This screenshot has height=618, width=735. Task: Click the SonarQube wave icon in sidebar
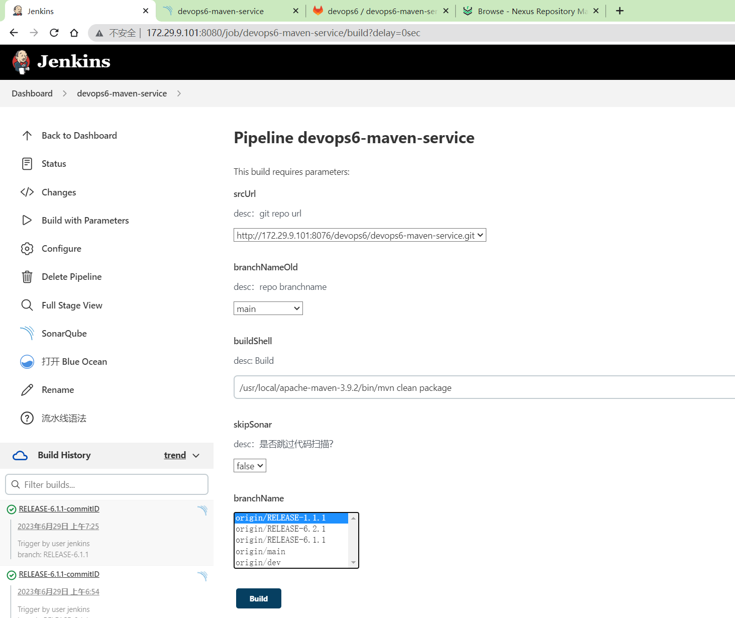pyautogui.click(x=27, y=333)
